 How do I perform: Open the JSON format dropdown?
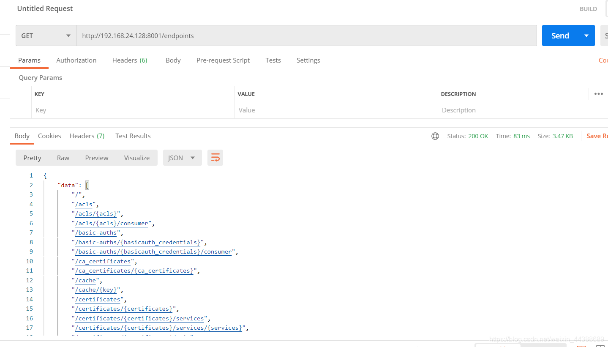click(x=182, y=158)
